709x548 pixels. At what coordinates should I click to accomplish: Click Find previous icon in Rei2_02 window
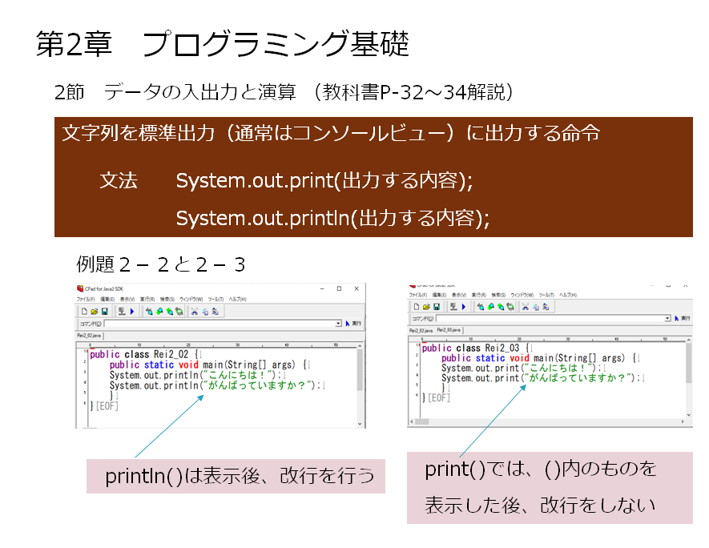[159, 312]
